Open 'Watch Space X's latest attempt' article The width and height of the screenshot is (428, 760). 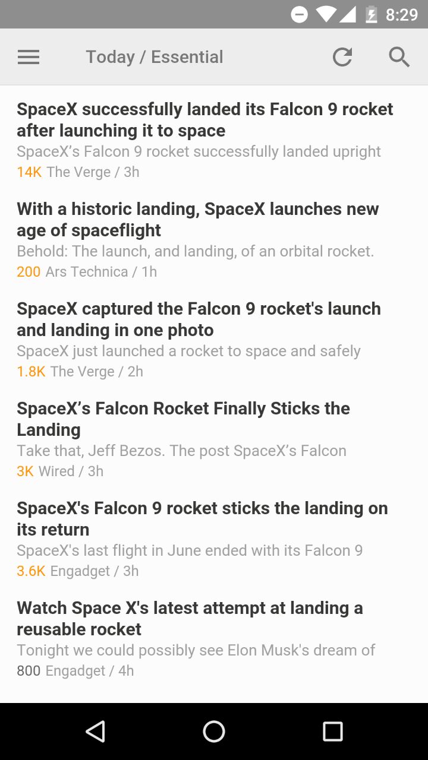click(214, 639)
